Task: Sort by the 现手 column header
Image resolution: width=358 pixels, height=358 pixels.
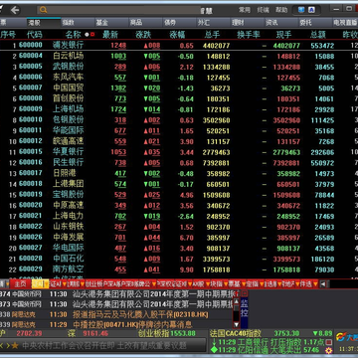Action: (284, 35)
